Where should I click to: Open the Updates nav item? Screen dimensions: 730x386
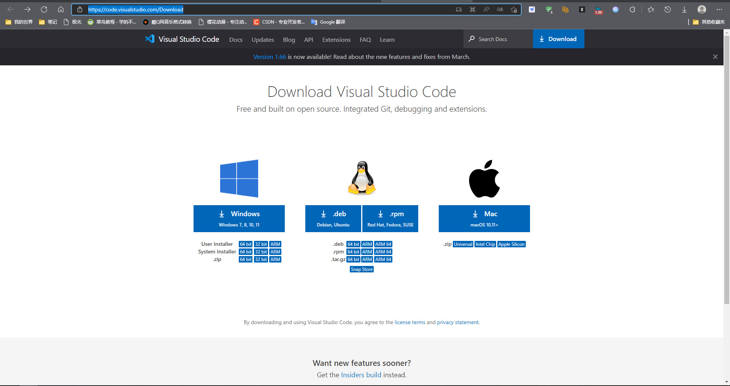(263, 40)
